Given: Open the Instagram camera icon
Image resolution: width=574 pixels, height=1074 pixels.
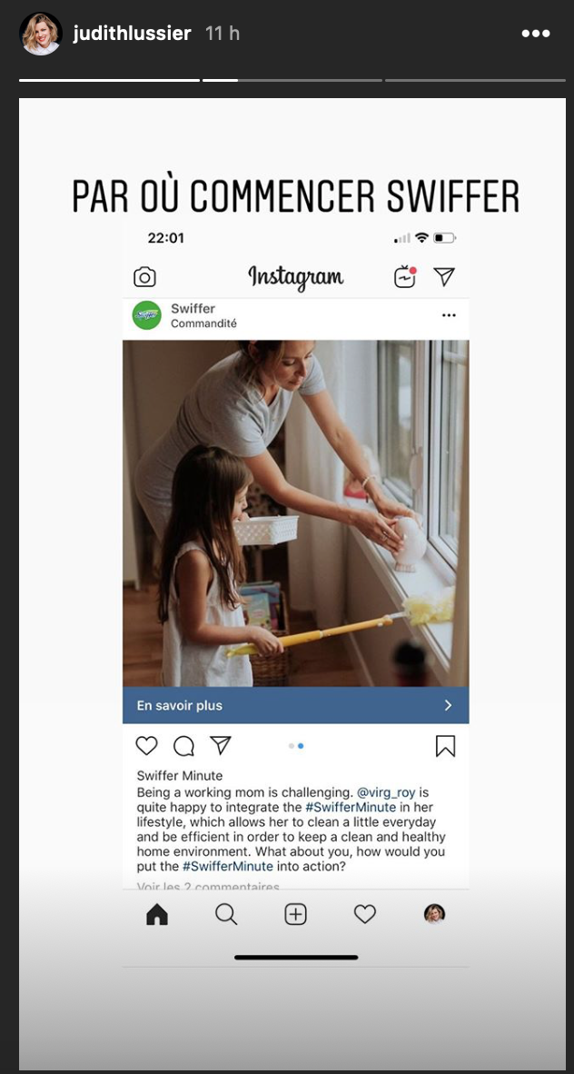Looking at the screenshot, I should [144, 277].
